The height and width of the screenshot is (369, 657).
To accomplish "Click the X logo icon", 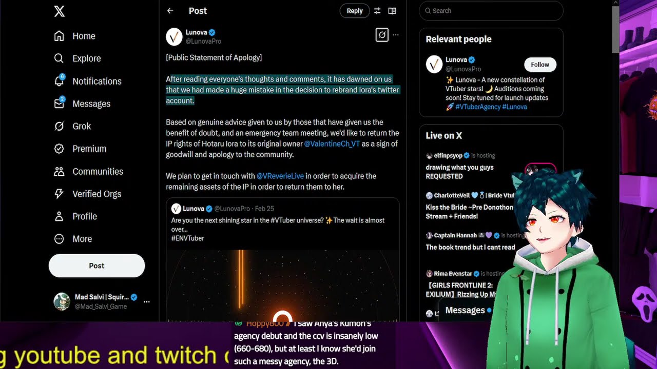I will 60,11.
